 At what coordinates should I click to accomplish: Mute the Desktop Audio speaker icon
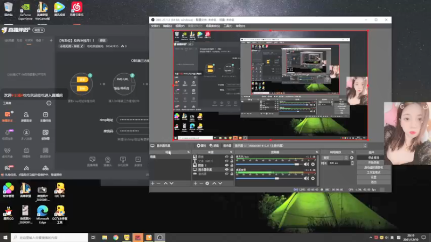[x=306, y=179]
